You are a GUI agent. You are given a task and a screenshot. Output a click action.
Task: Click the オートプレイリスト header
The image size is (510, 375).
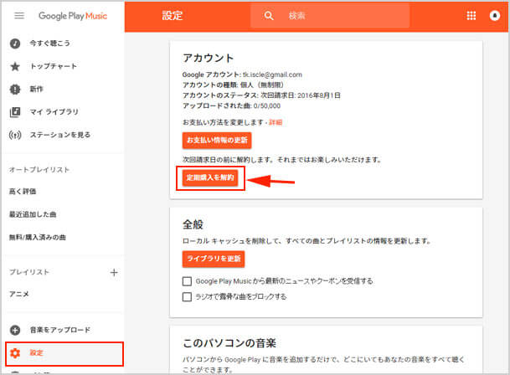click(39, 170)
